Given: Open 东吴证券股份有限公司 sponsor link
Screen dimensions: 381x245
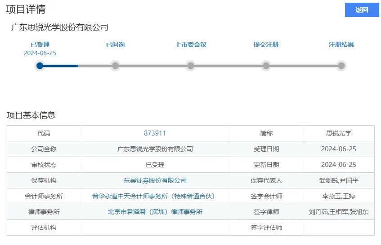Looking at the screenshot, I should coord(155,180).
